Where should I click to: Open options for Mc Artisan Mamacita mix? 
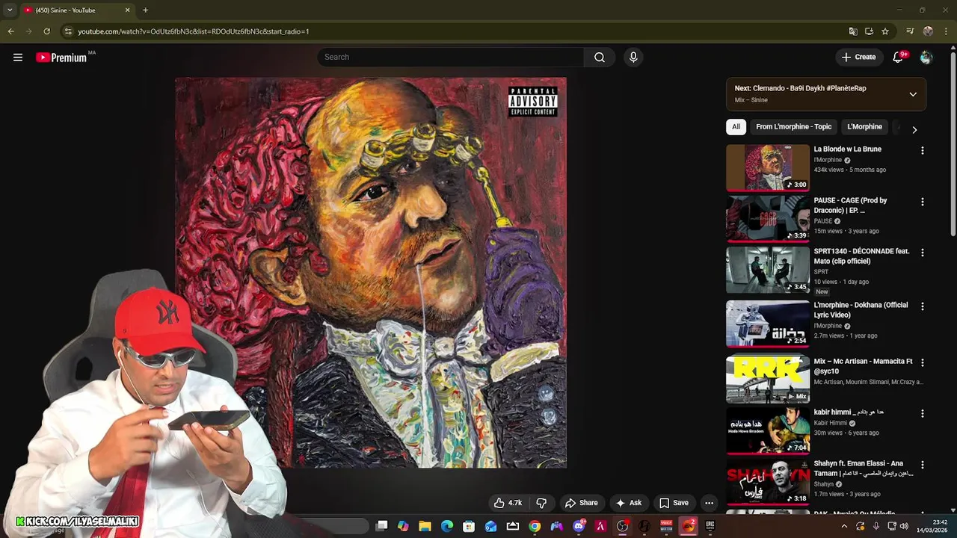coord(922,362)
